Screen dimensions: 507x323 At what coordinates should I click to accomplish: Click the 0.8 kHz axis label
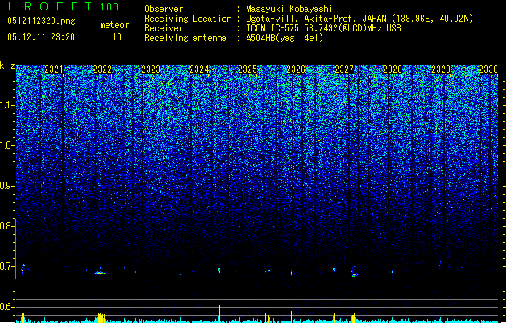[6, 226]
